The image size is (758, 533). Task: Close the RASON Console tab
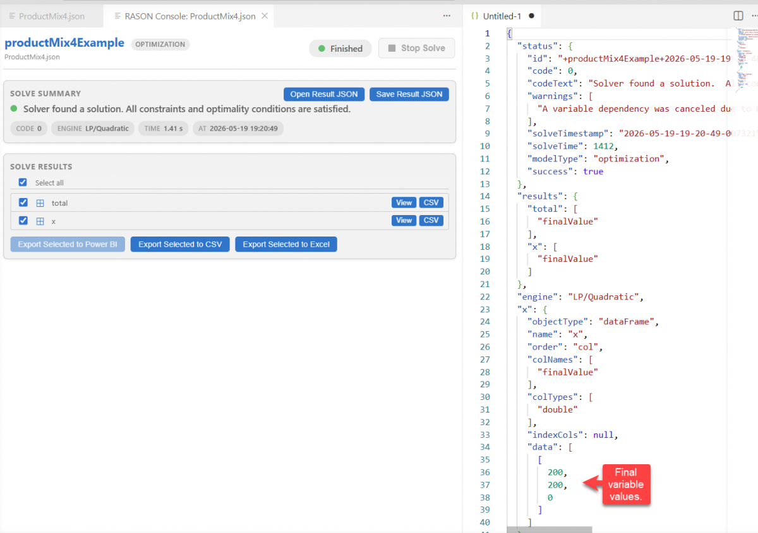[x=264, y=16]
